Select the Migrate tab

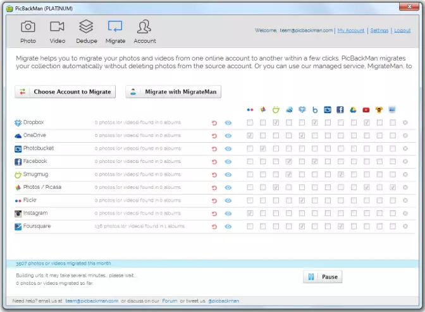(x=115, y=32)
